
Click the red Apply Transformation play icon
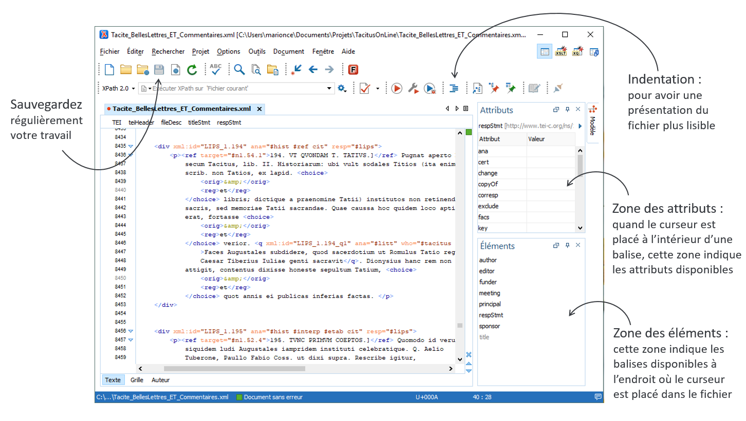(x=396, y=89)
